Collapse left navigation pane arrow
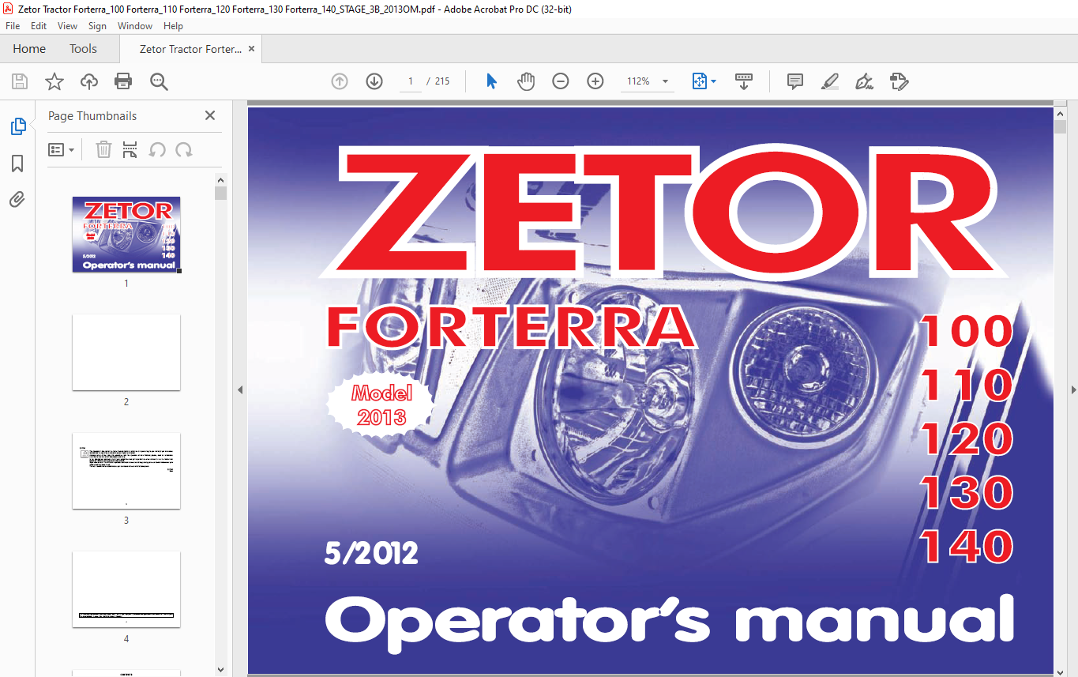Image resolution: width=1078 pixels, height=677 pixels. coord(240,389)
